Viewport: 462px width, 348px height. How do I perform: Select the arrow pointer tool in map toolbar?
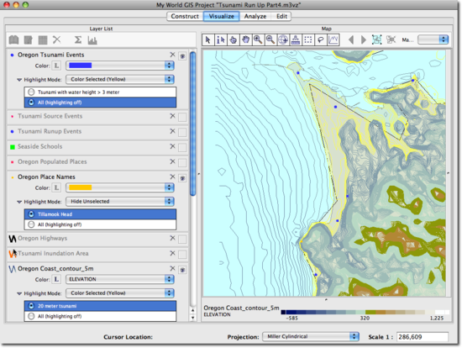pyautogui.click(x=208, y=40)
